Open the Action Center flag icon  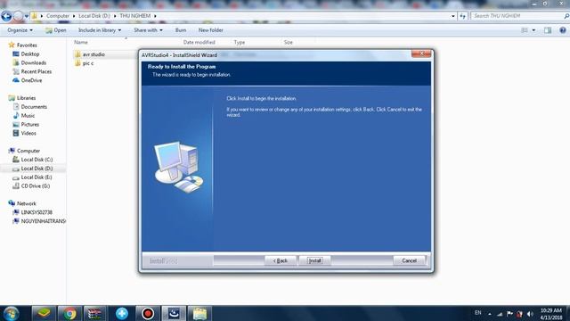509,314
